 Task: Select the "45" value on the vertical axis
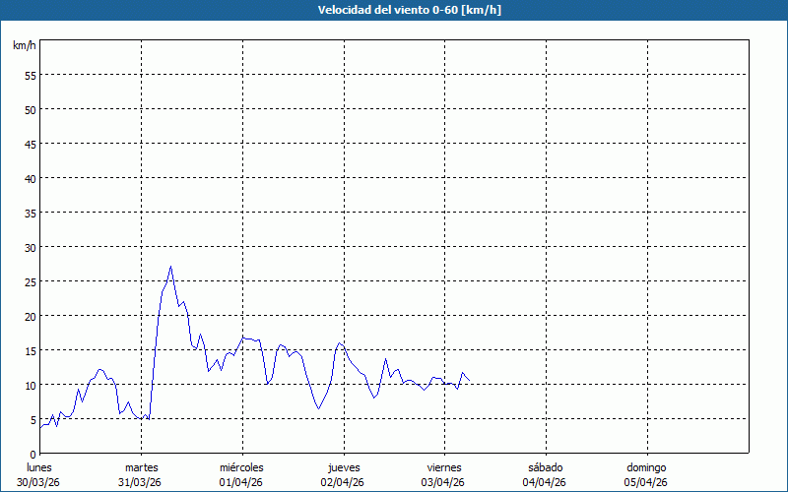[x=30, y=144]
